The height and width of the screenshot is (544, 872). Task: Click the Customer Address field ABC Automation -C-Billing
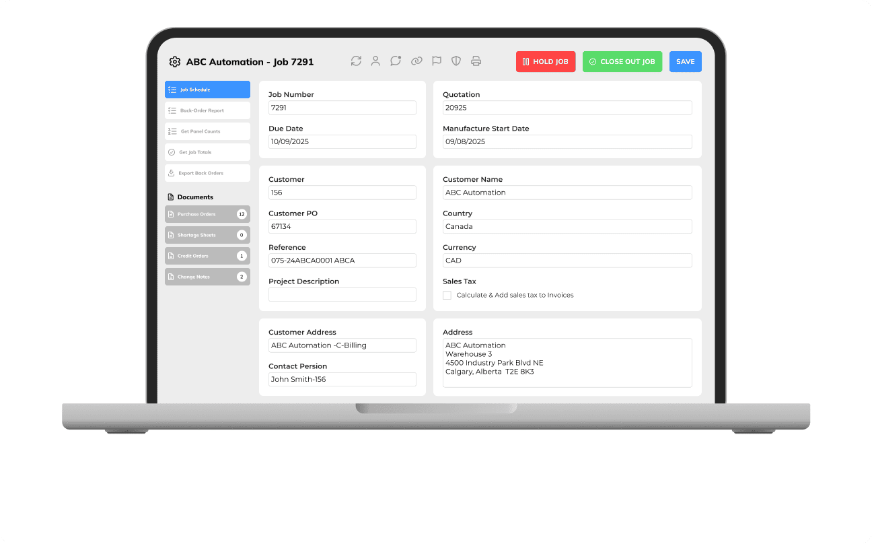(342, 345)
